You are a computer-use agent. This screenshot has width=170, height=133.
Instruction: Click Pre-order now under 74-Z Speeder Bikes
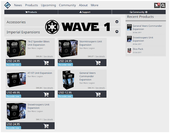pyautogui.click(x=14, y=65)
